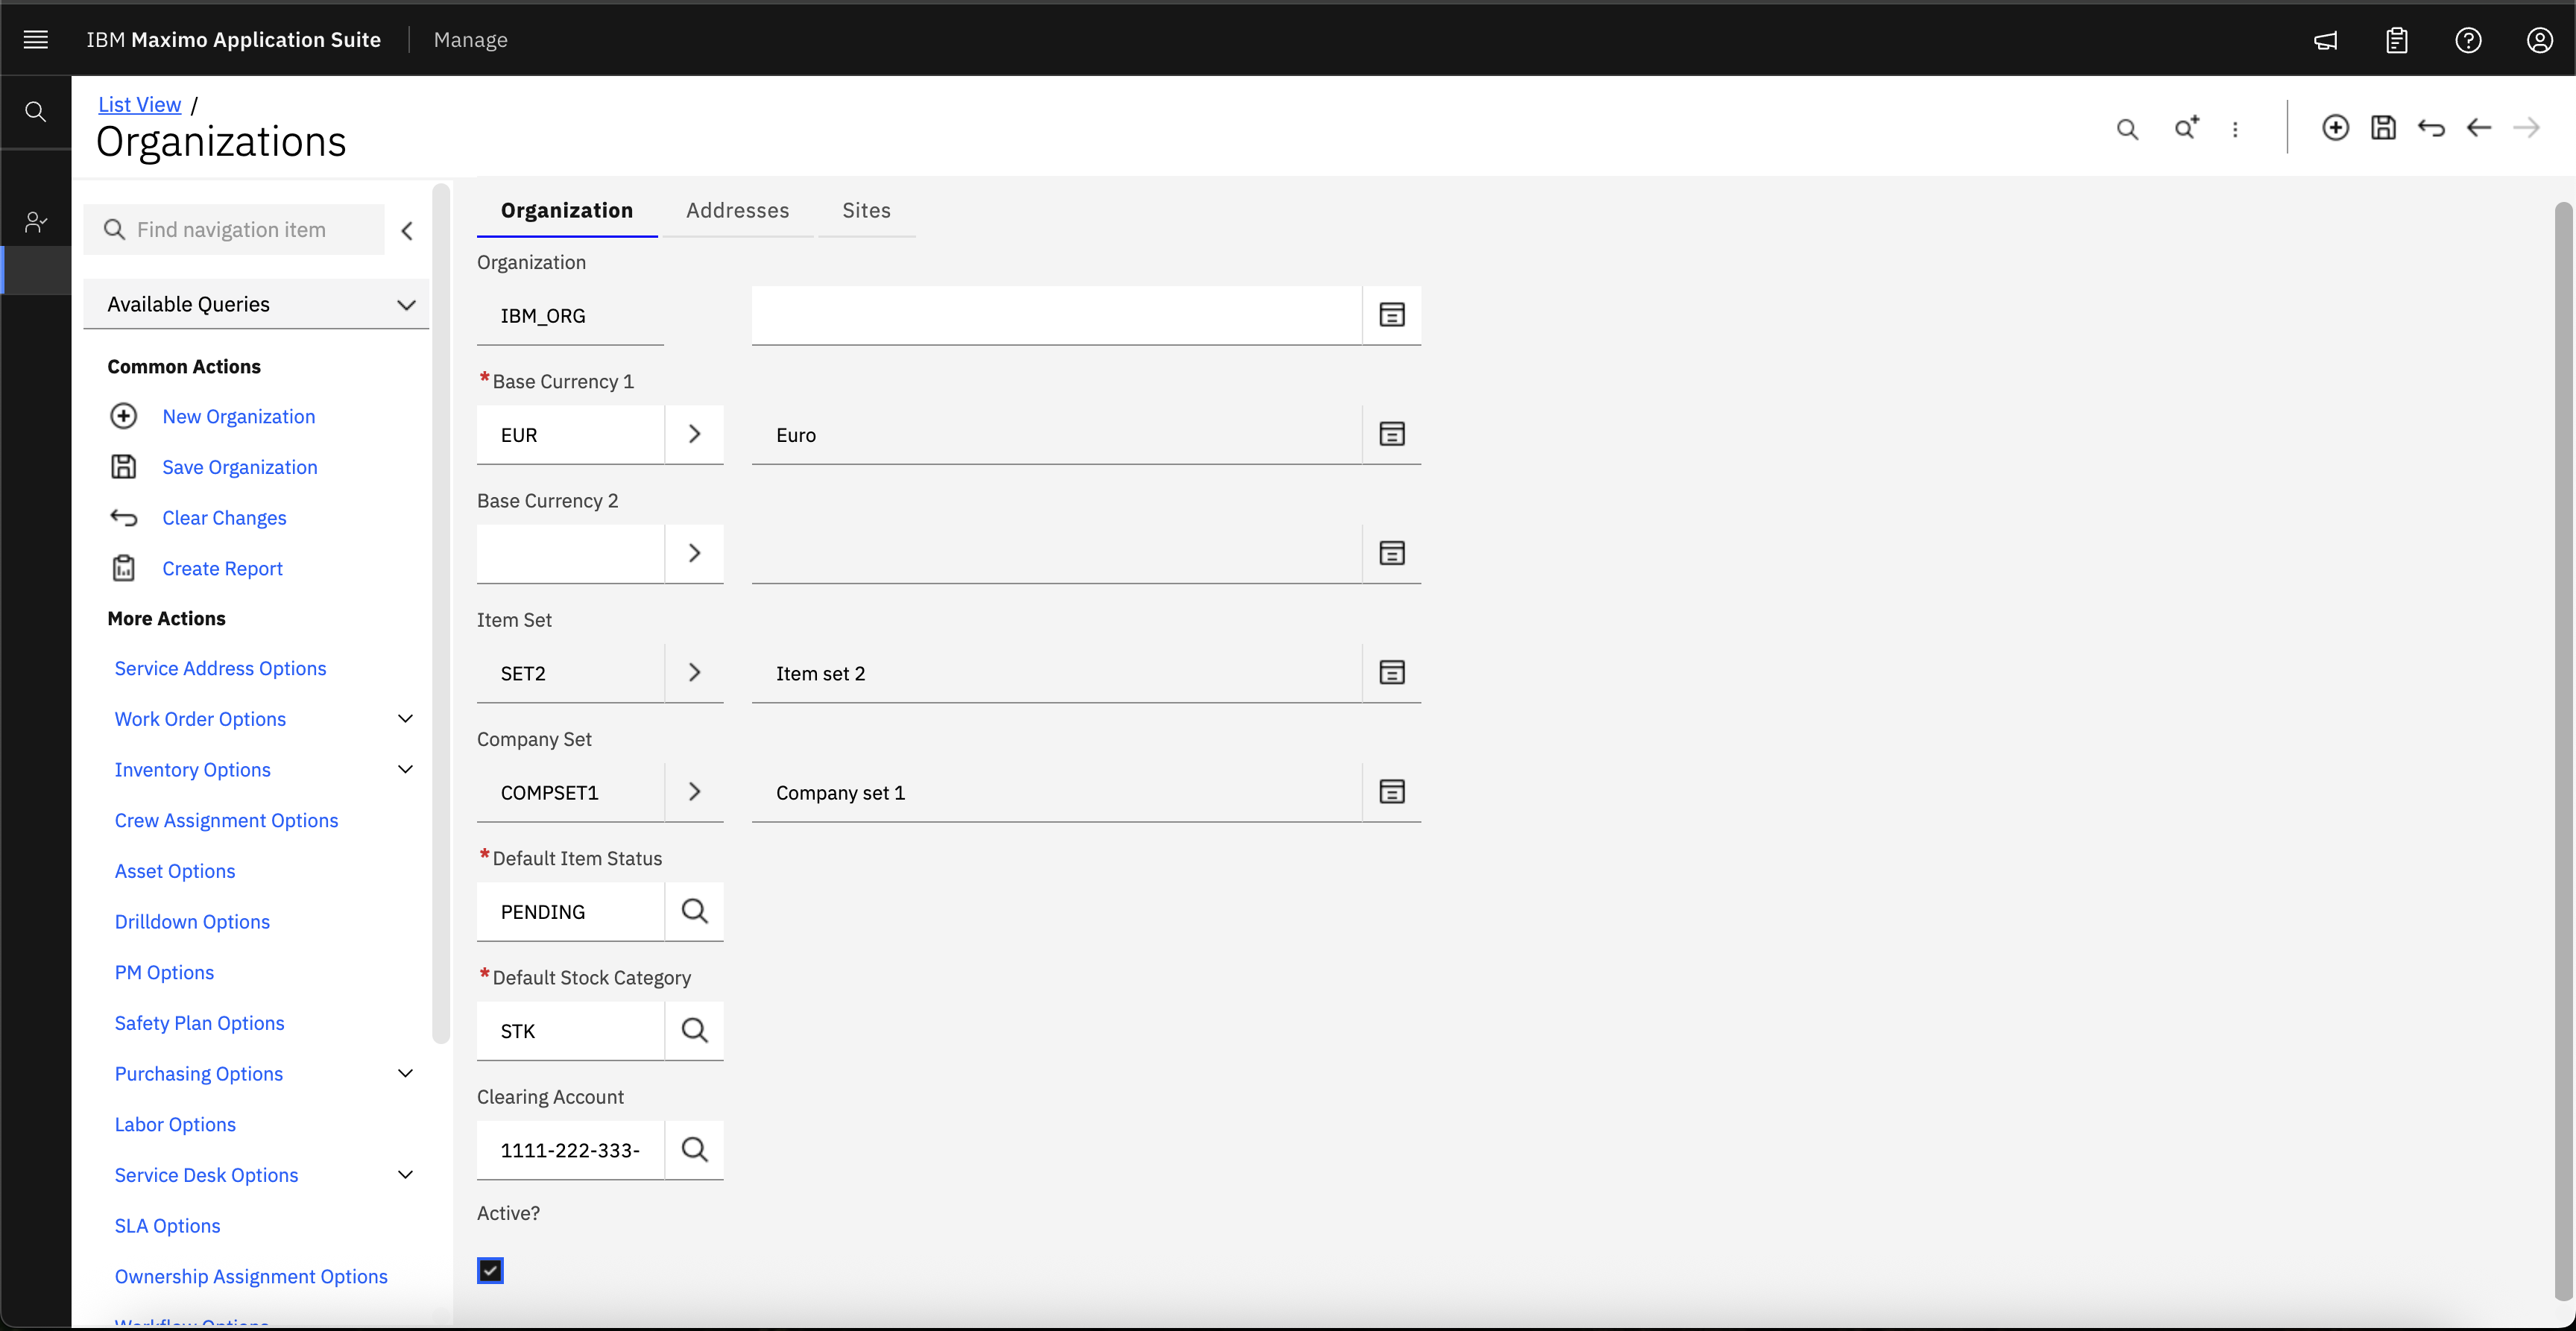This screenshot has width=2576, height=1331.
Task: Click the plus icon beside New Organization
Action: [124, 416]
